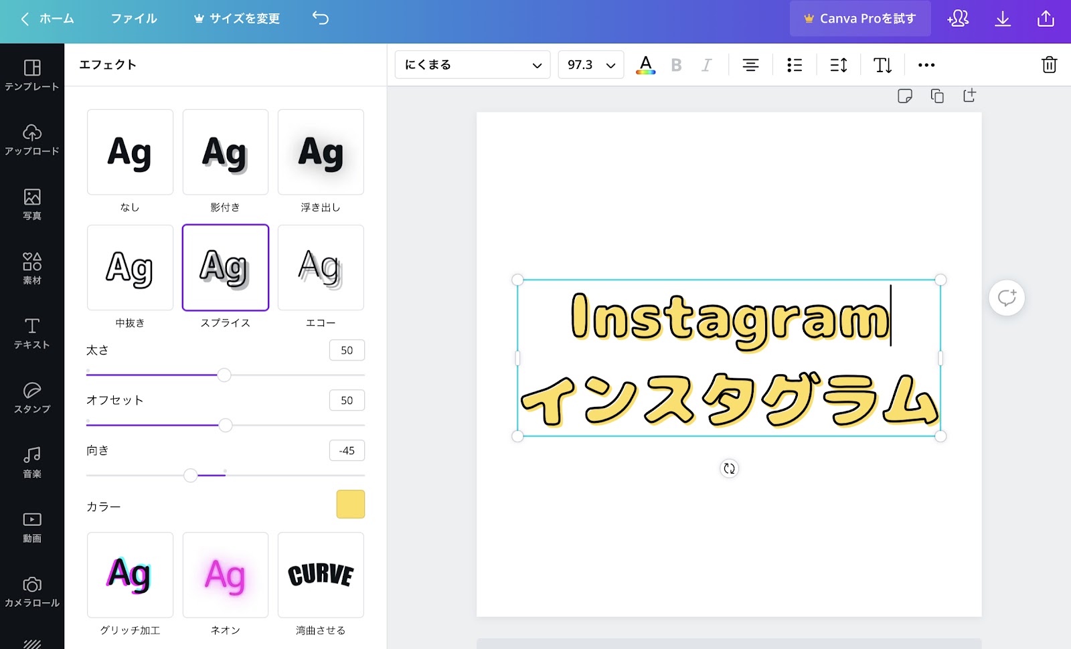
Task: Select the 影付き shadow text effect
Action: [x=226, y=153]
